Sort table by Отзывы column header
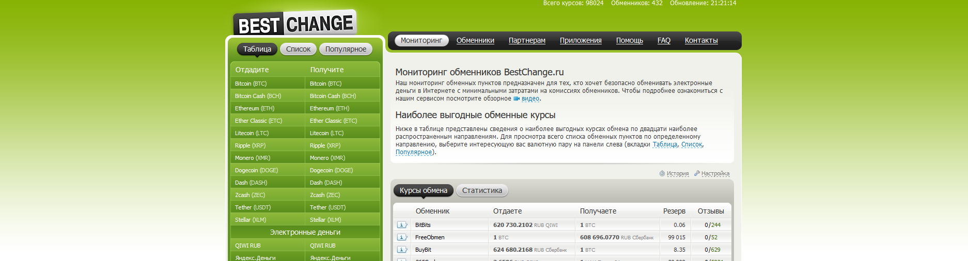This screenshot has width=968, height=261. click(x=711, y=211)
